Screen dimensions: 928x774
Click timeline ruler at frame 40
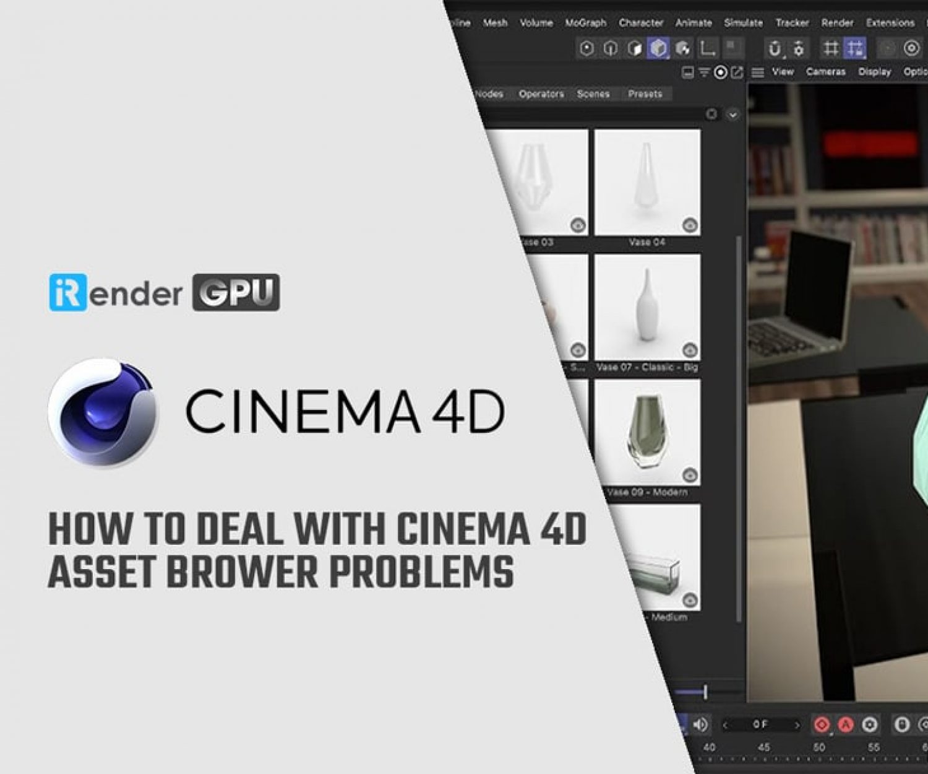coord(709,748)
